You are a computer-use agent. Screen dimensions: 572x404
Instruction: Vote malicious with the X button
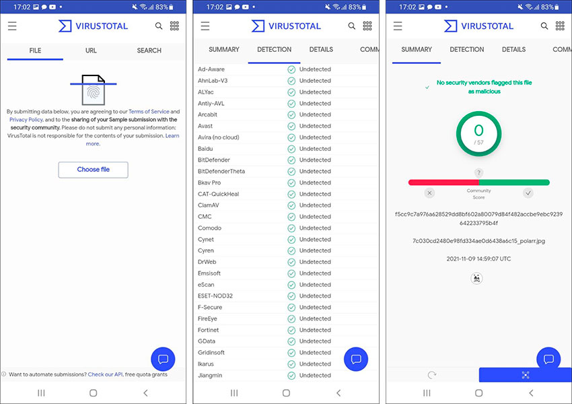click(x=429, y=193)
